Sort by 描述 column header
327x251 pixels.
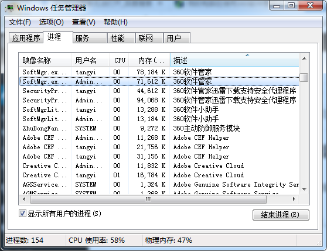[x=234, y=60]
